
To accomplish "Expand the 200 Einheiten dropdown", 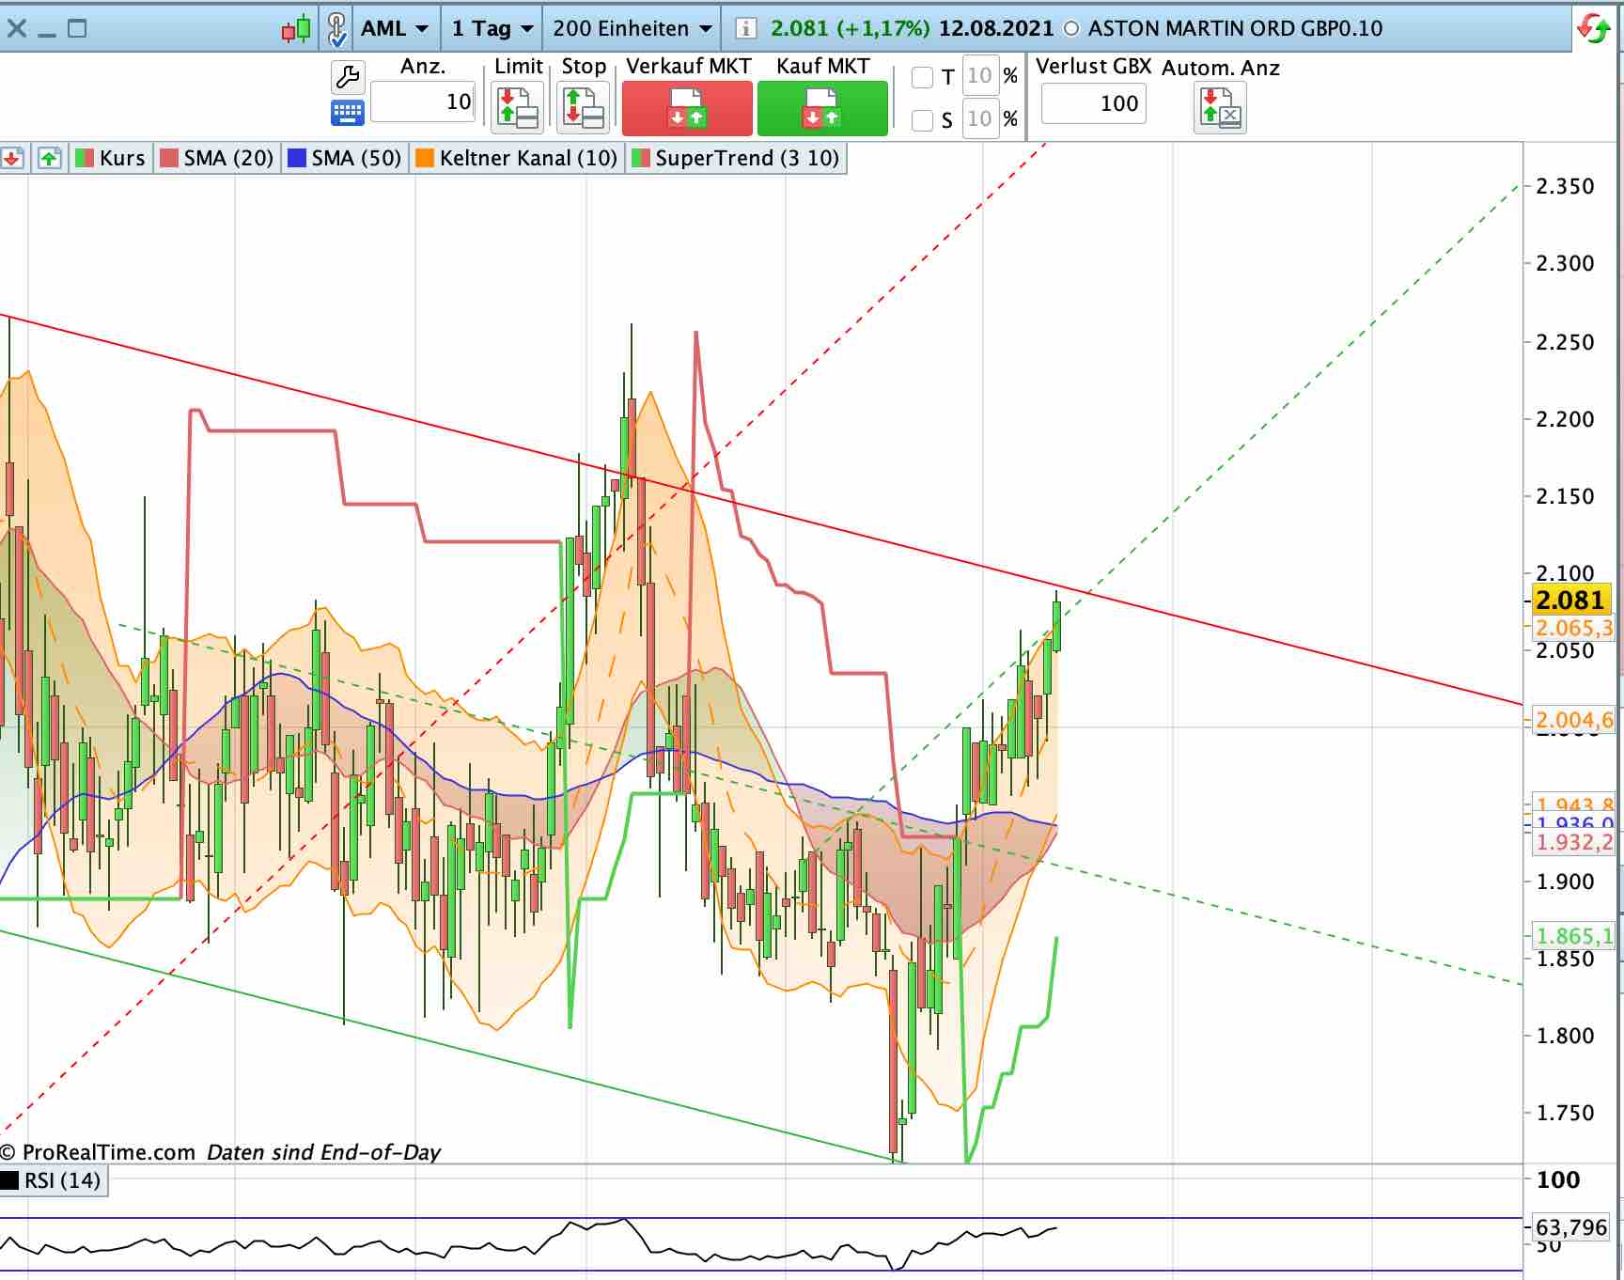I will tap(632, 28).
